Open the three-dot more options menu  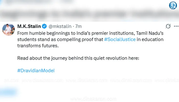176,26
